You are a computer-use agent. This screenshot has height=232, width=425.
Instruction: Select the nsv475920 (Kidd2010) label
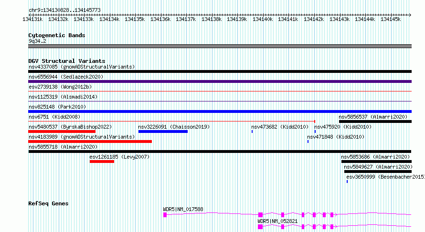(343, 127)
